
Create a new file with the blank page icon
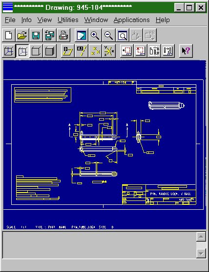click(x=9, y=35)
